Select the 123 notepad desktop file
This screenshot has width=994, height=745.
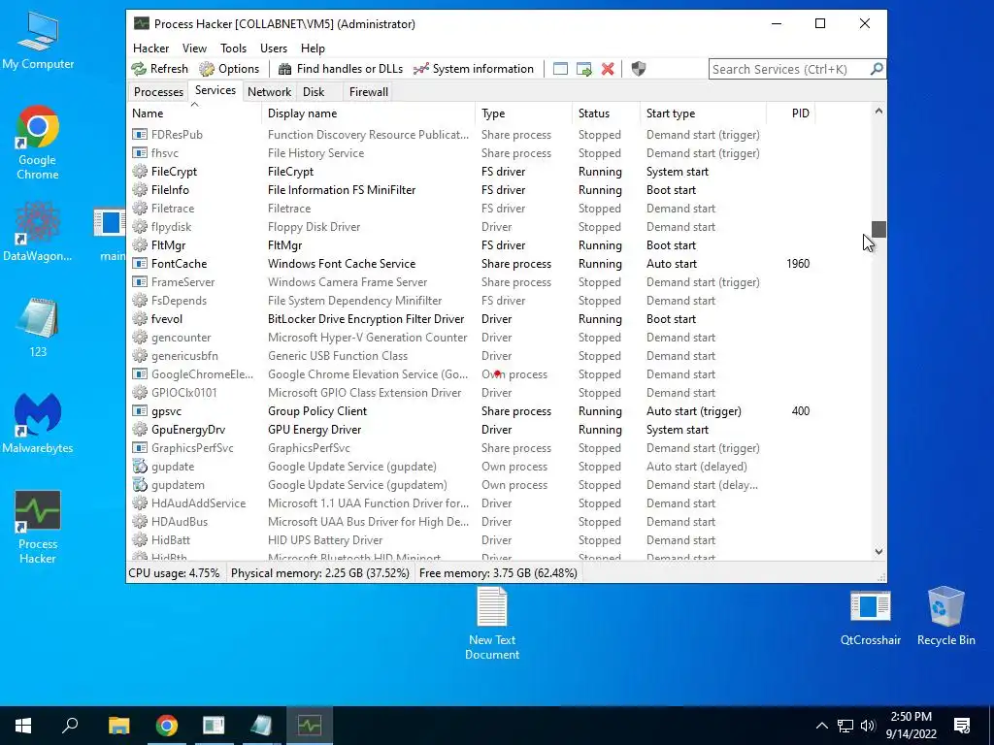pos(38,327)
